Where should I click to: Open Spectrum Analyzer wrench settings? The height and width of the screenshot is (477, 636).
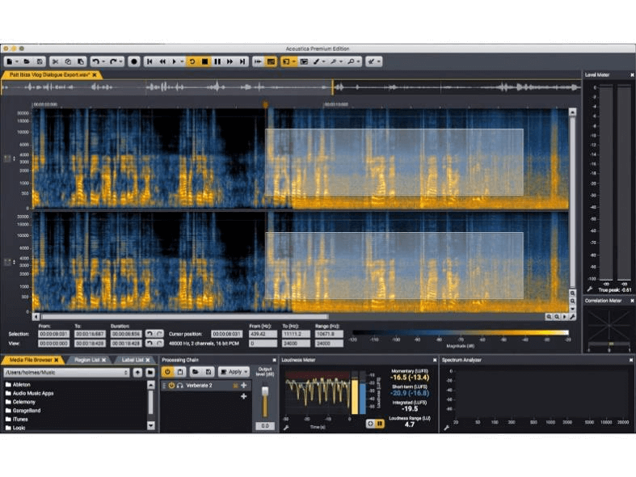447,428
